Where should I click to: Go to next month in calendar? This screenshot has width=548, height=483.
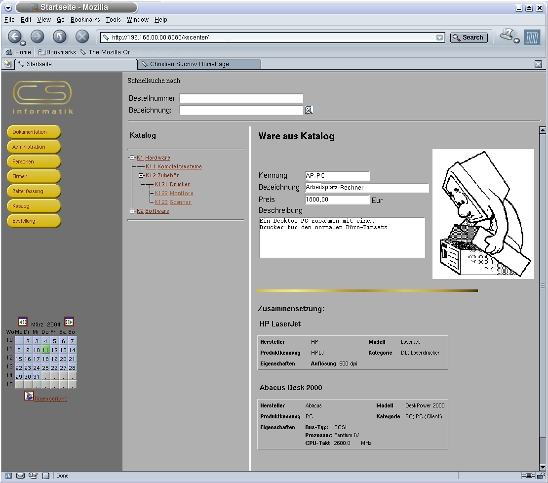pos(69,321)
